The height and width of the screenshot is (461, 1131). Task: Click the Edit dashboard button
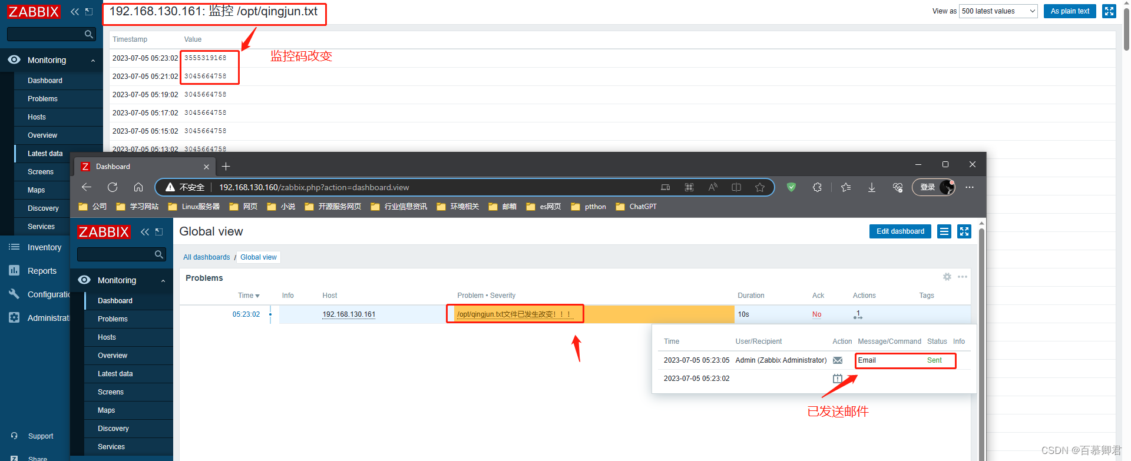pyautogui.click(x=900, y=231)
